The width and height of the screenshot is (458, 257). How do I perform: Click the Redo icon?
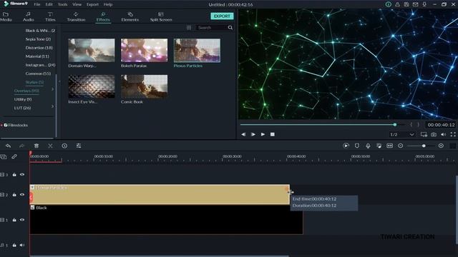click(22, 146)
